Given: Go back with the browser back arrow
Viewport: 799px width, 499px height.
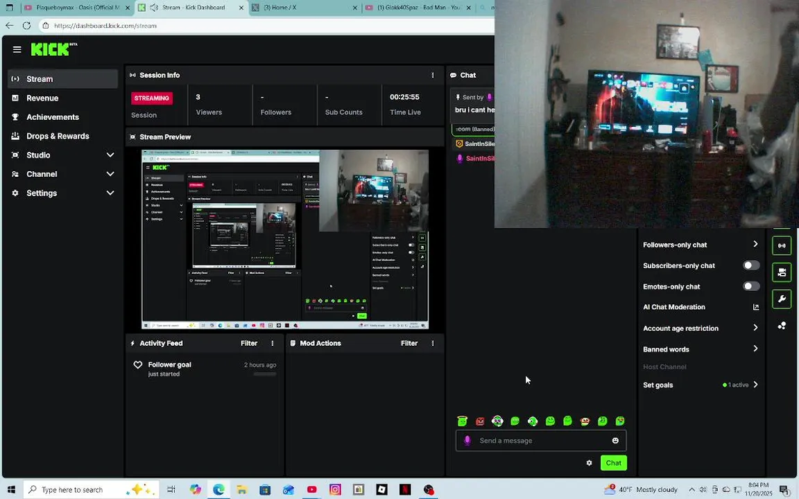Looking at the screenshot, I should coord(9,26).
